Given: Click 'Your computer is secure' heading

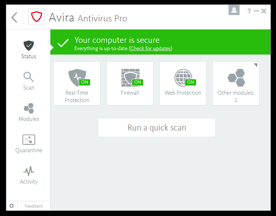Looking at the screenshot, I should pyautogui.click(x=117, y=40).
